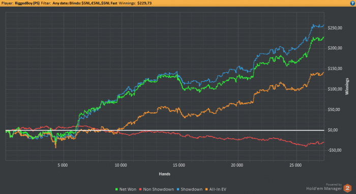
Task: Toggle the Non Showdown legend entry
Action: tap(157, 189)
